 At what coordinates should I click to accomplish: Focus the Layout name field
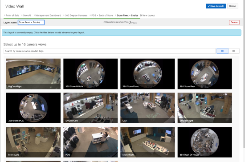[31, 22]
